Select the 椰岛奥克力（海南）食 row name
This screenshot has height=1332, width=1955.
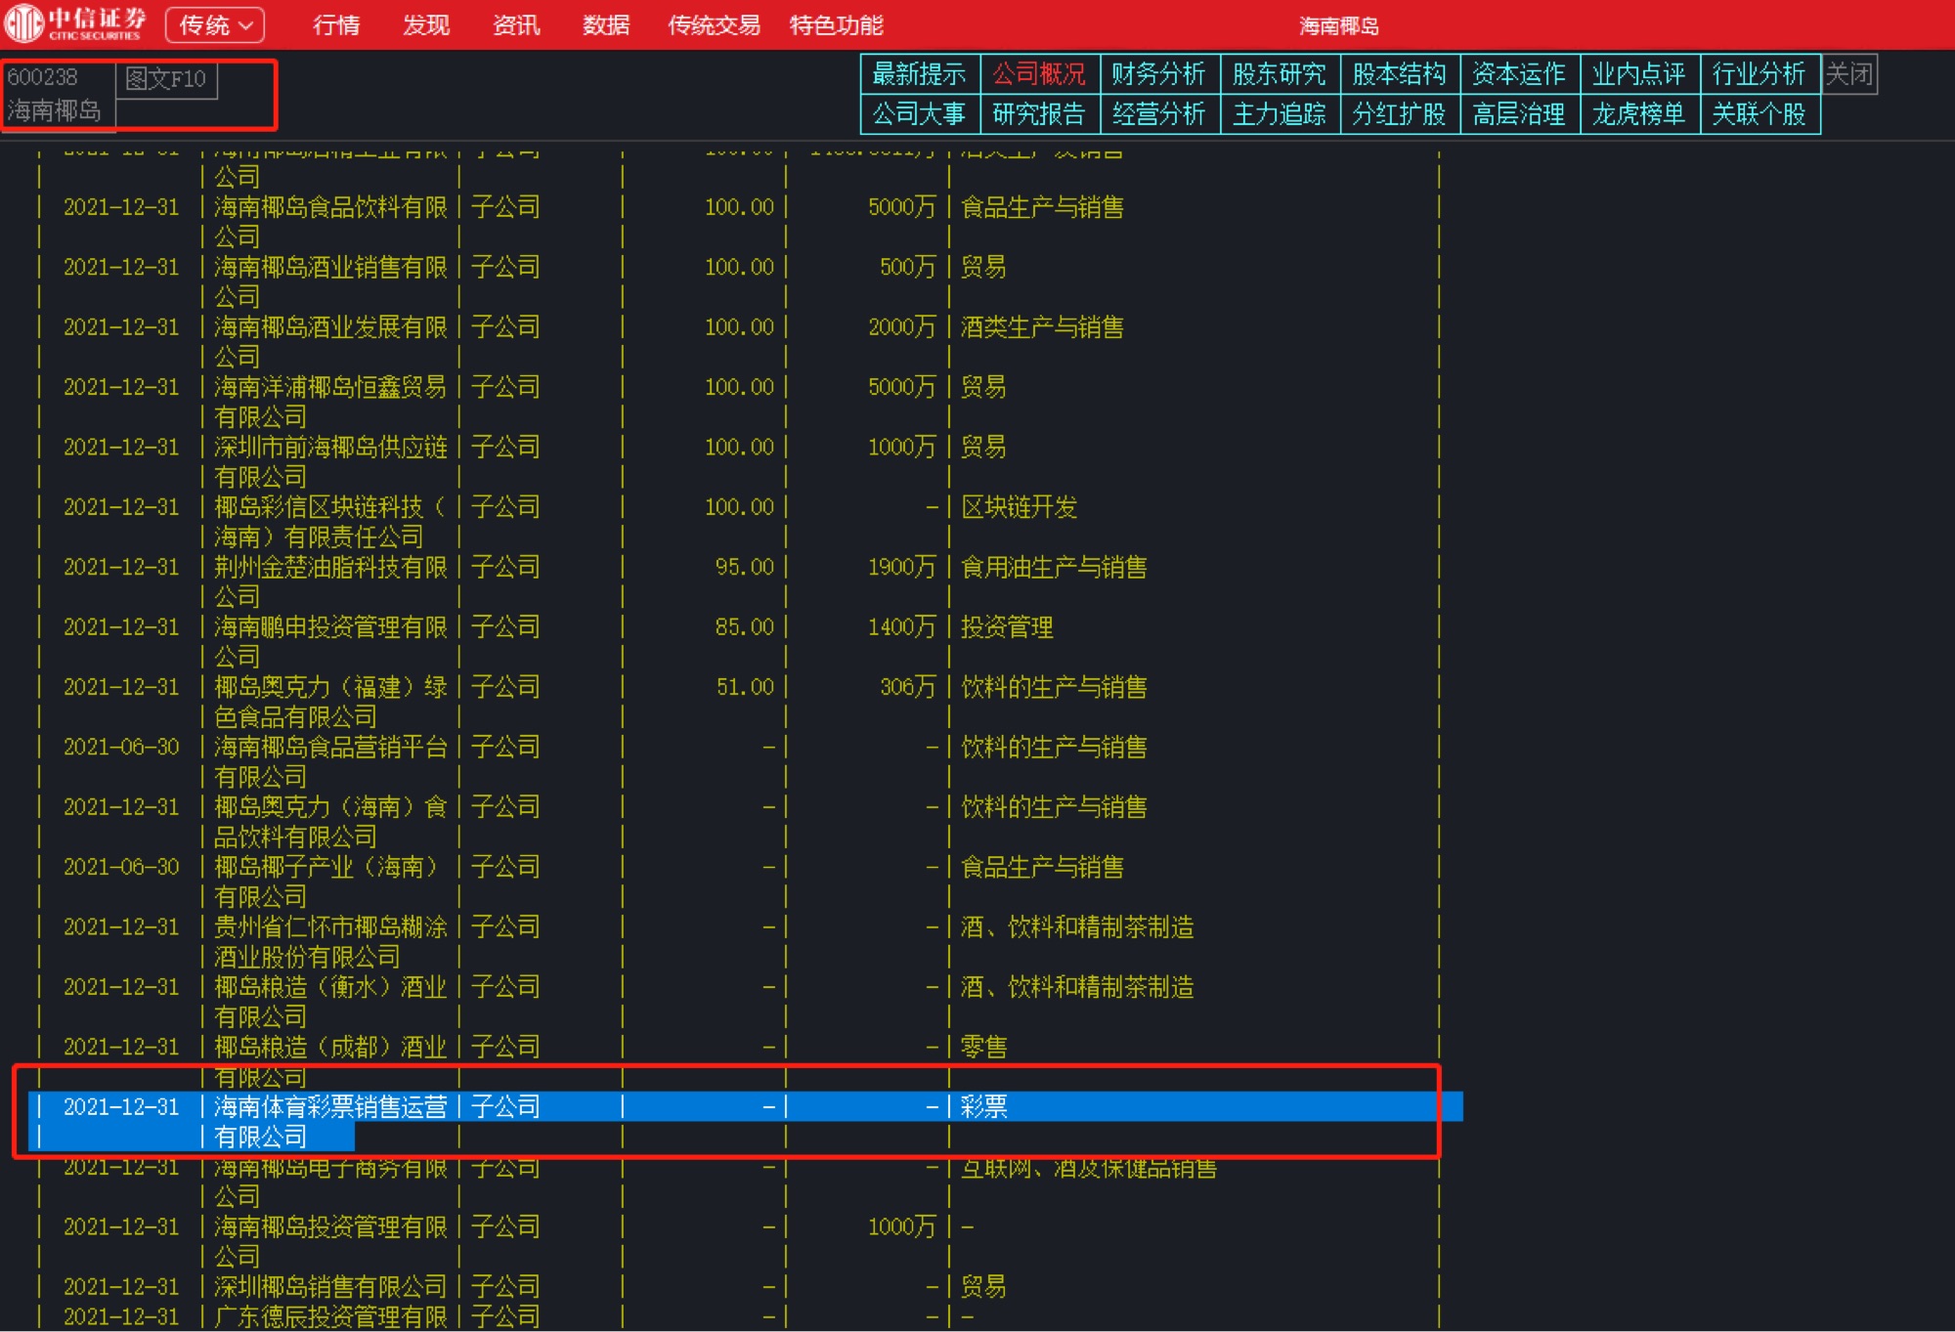click(330, 806)
